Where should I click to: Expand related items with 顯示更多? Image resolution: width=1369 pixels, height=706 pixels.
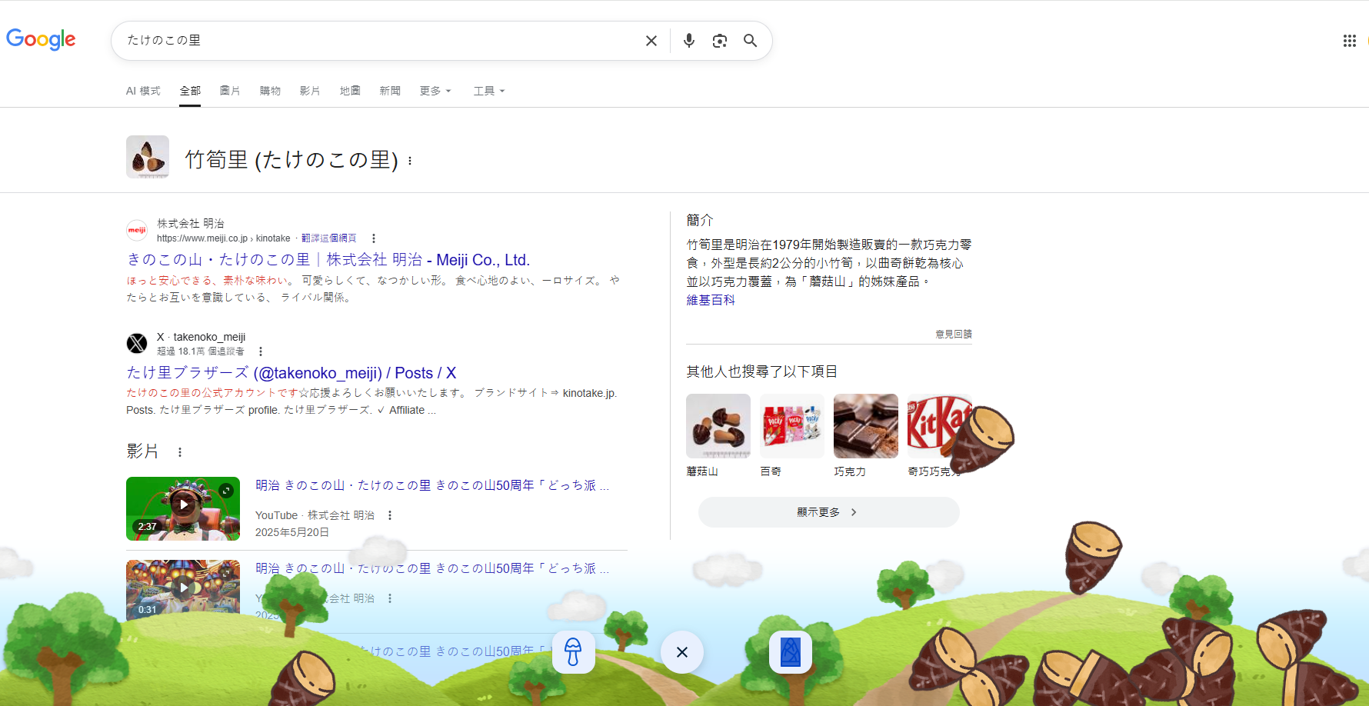828,511
